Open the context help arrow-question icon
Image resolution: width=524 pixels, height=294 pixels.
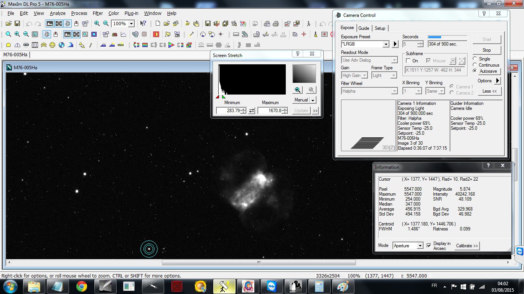[143, 24]
